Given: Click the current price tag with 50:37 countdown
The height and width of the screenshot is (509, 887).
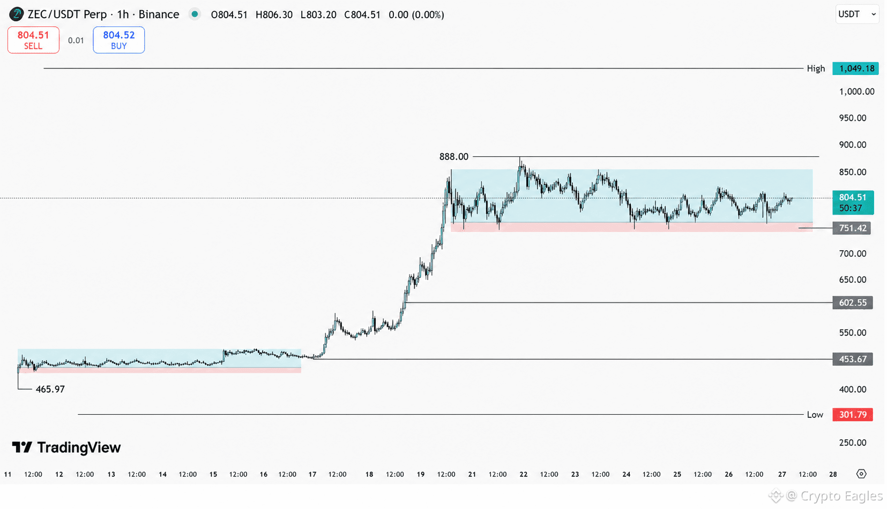Looking at the screenshot, I should [853, 203].
